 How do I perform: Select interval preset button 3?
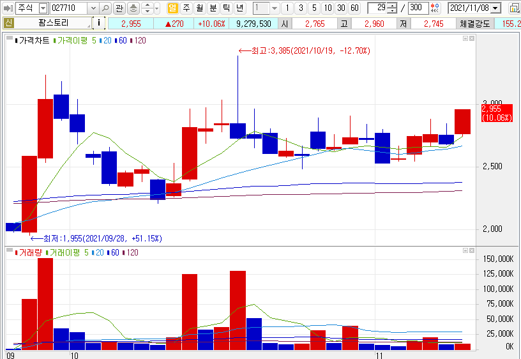point(301,8)
